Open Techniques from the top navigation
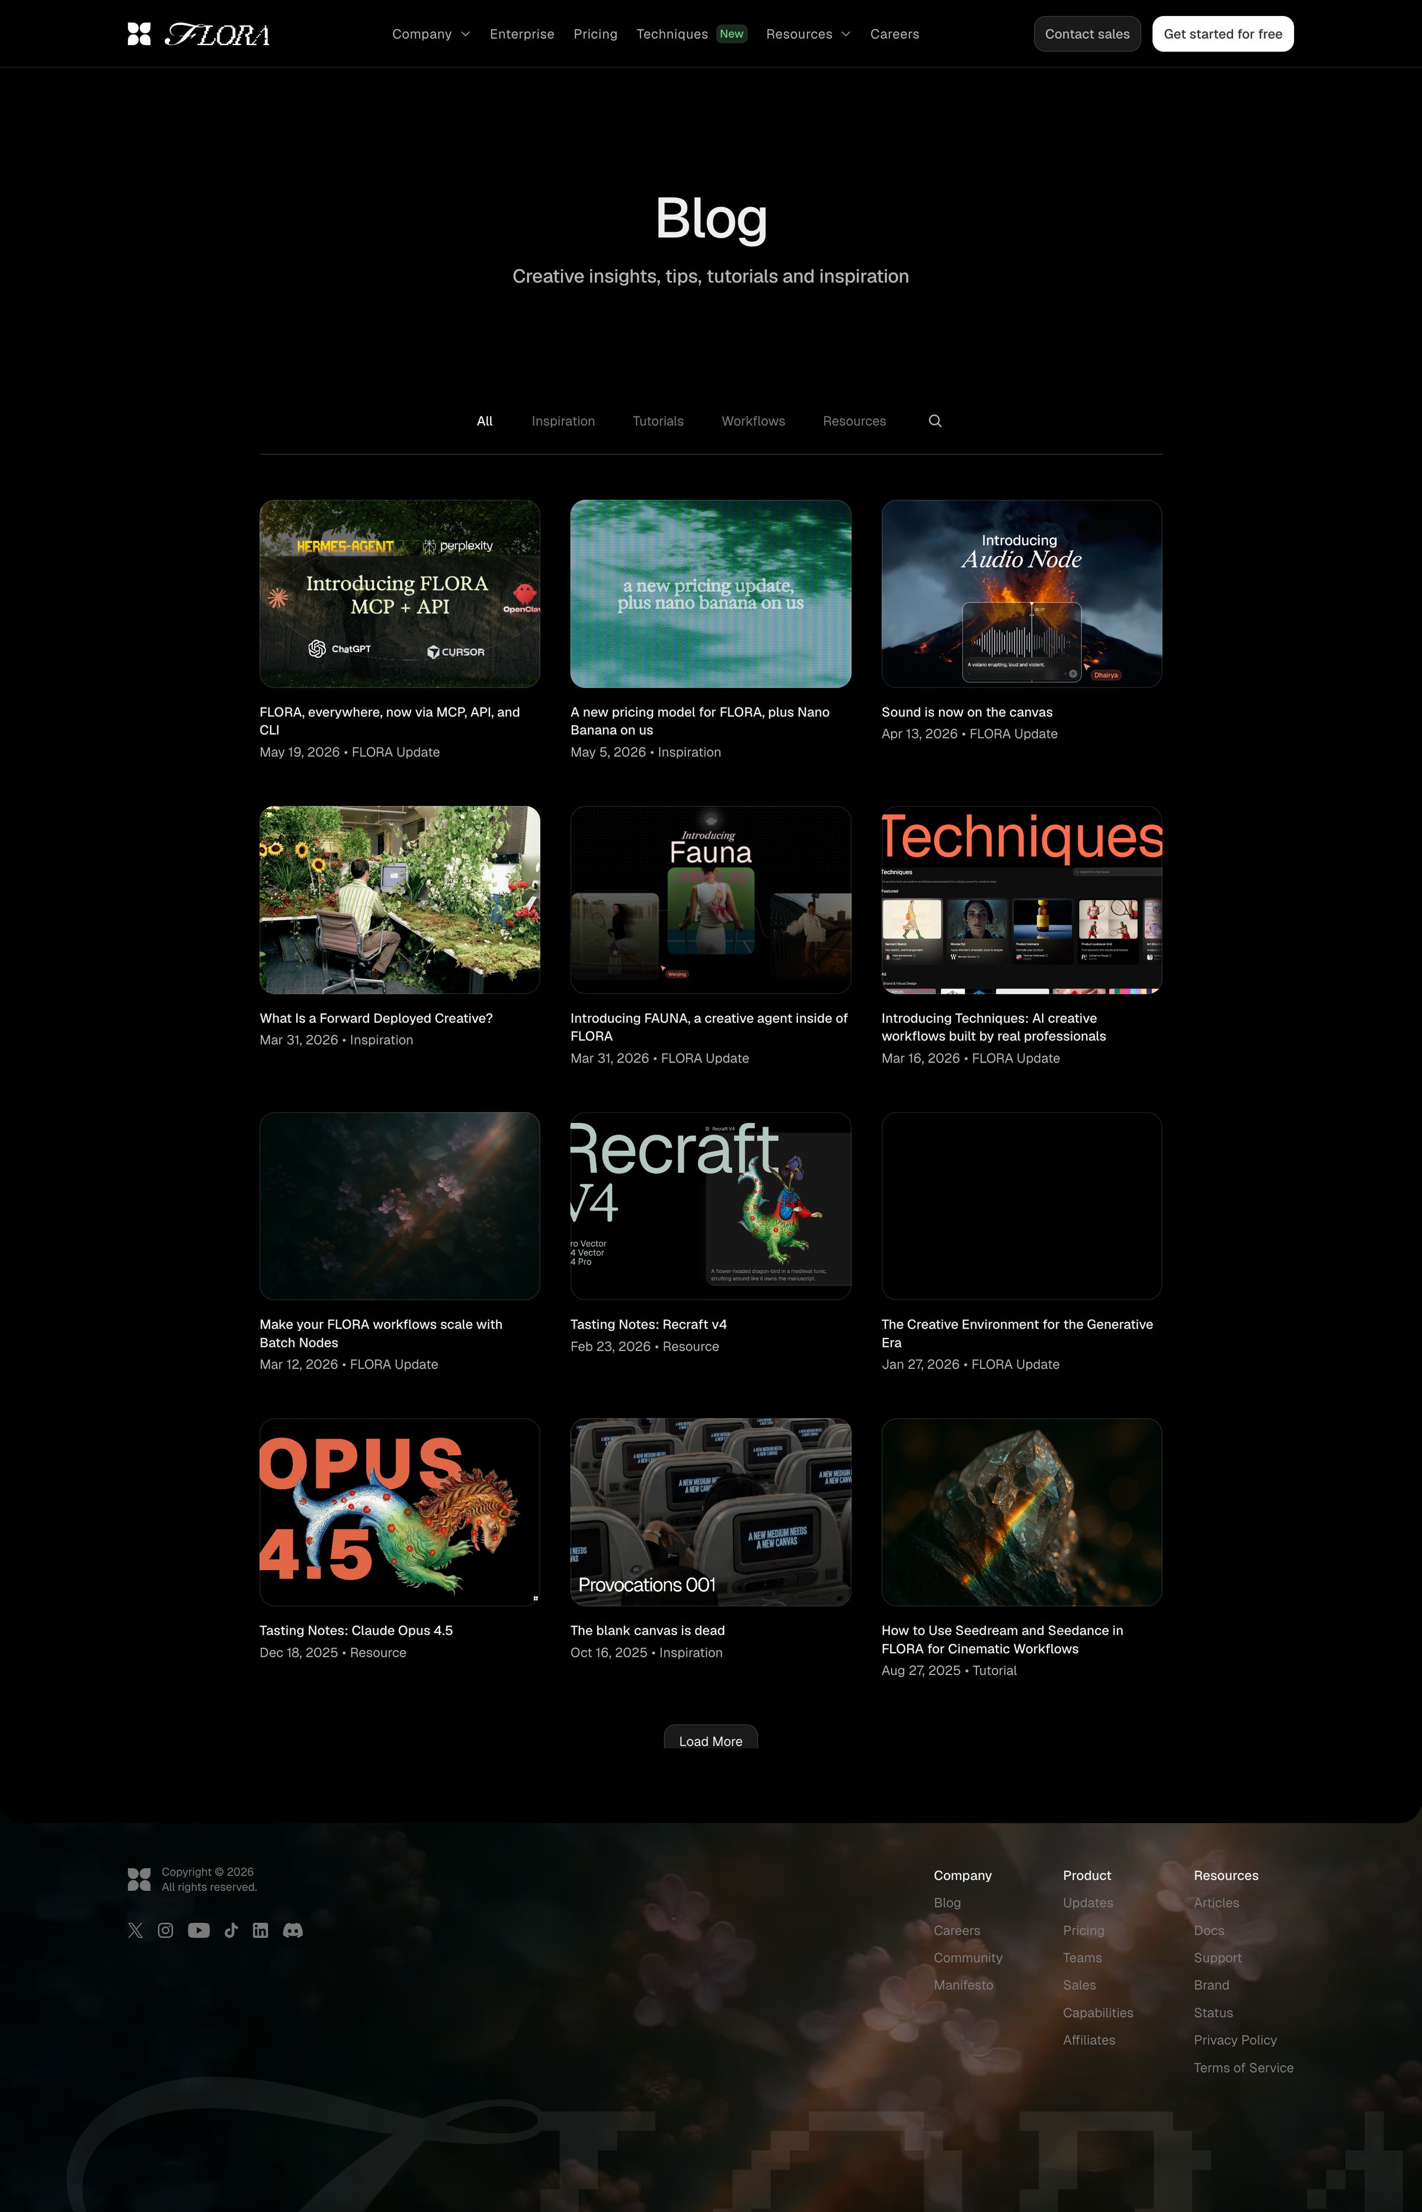Screen dimensions: 1422x2212 coord(691,34)
